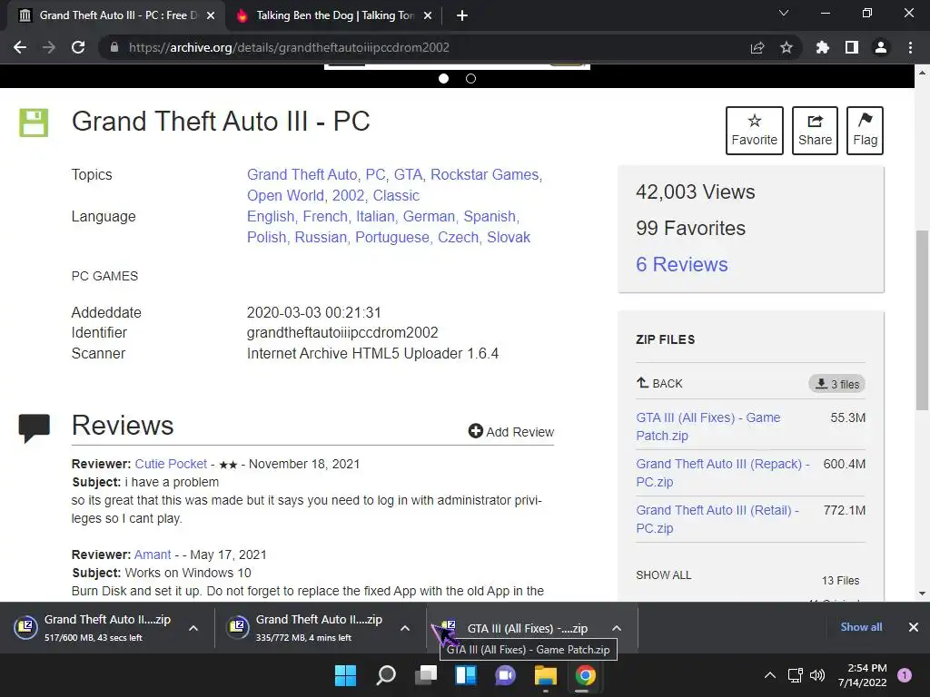
Task: Click the browser forward arrow
Action: pyautogui.click(x=49, y=47)
